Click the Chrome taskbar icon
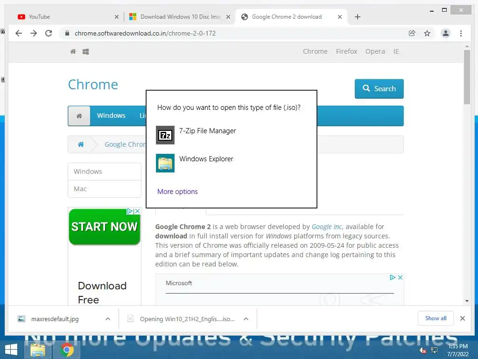The image size is (478, 359). coord(67,350)
